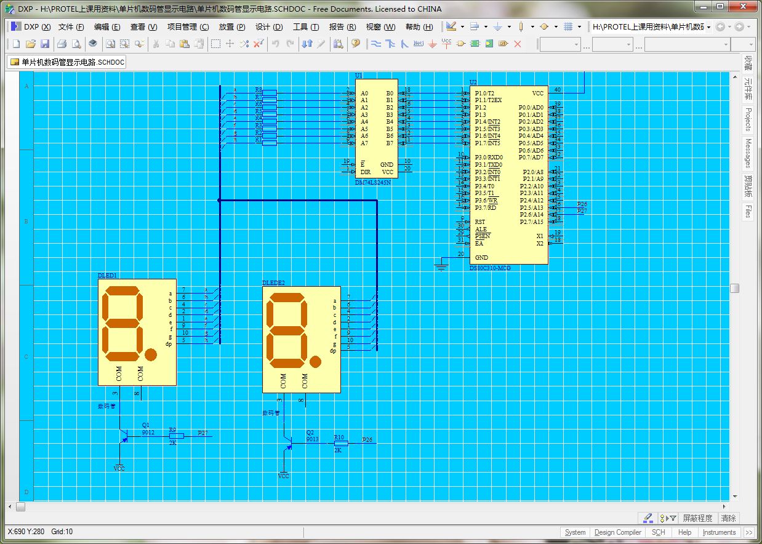Click the 清除 button
The image size is (762, 544).
point(728,518)
